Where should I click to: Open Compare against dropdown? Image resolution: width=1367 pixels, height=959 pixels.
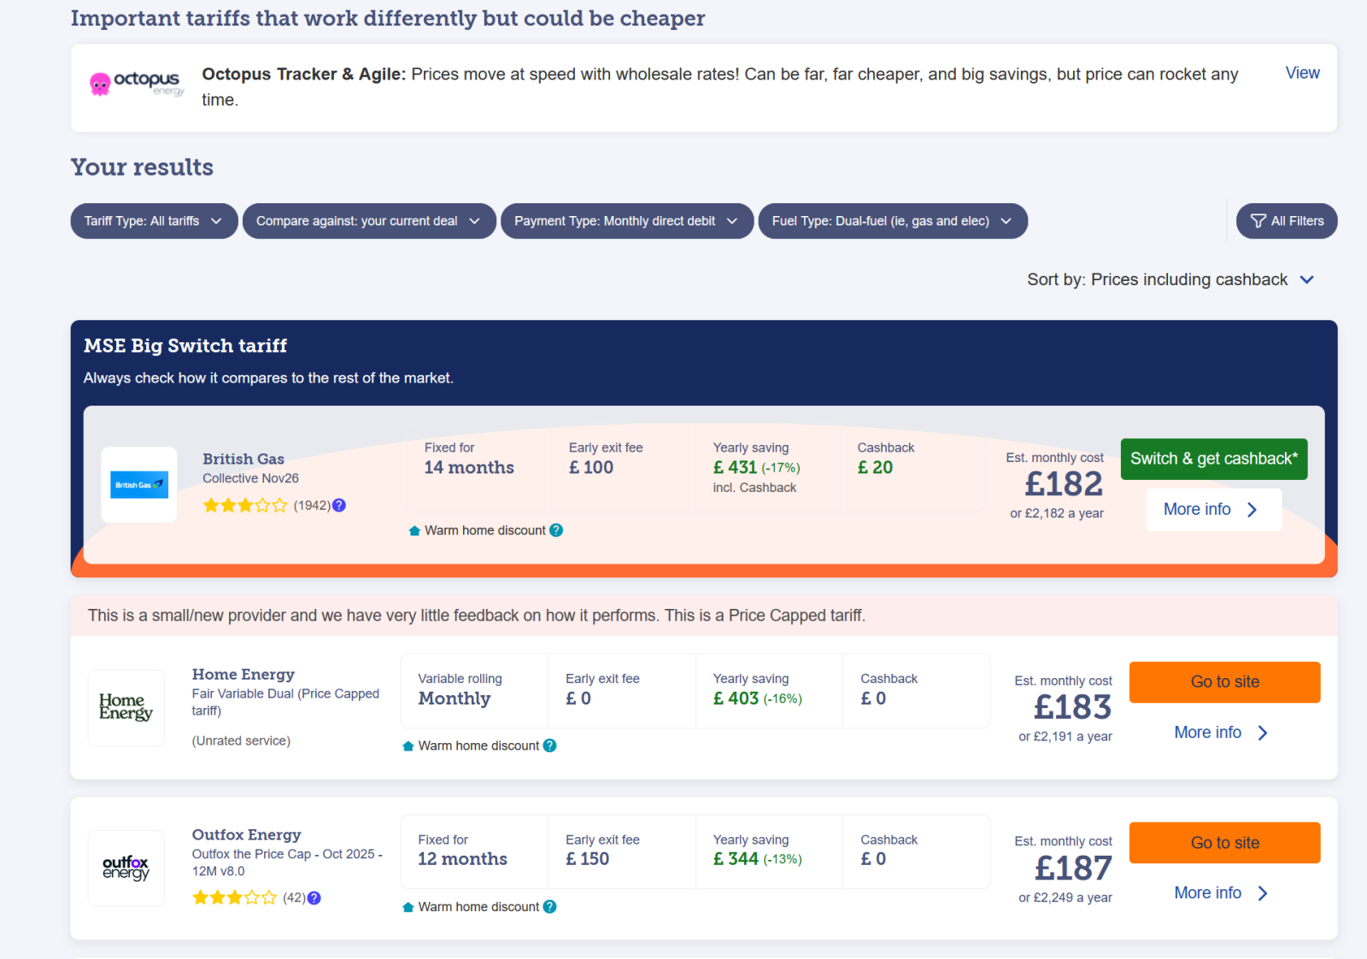point(368,221)
